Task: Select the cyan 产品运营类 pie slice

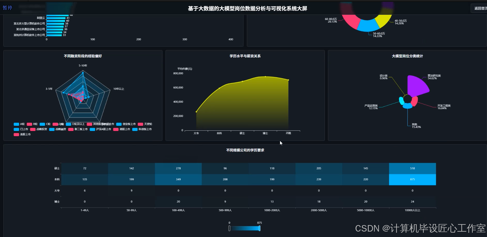Action: 401,101
